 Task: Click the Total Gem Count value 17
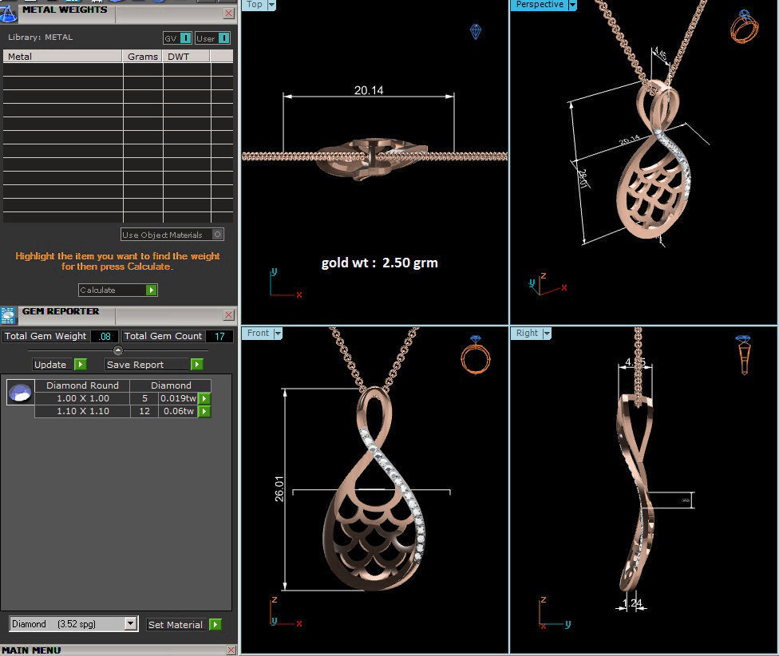point(219,336)
